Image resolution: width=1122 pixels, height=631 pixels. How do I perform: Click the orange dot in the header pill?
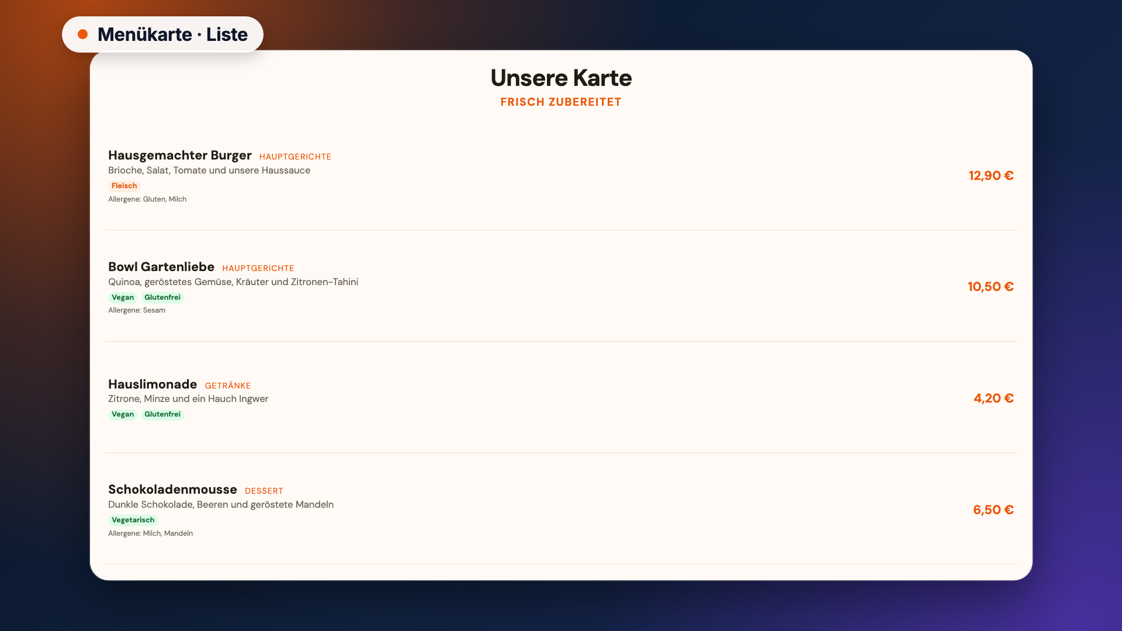(83, 34)
